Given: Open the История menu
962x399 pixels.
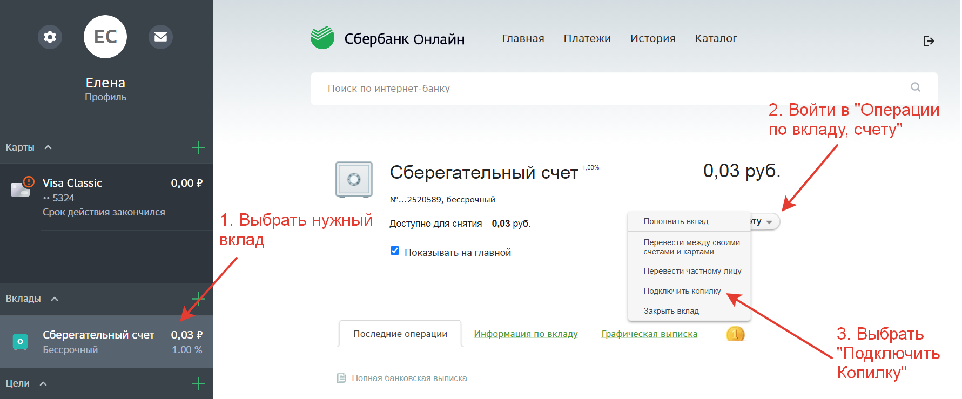Looking at the screenshot, I should pos(652,38).
